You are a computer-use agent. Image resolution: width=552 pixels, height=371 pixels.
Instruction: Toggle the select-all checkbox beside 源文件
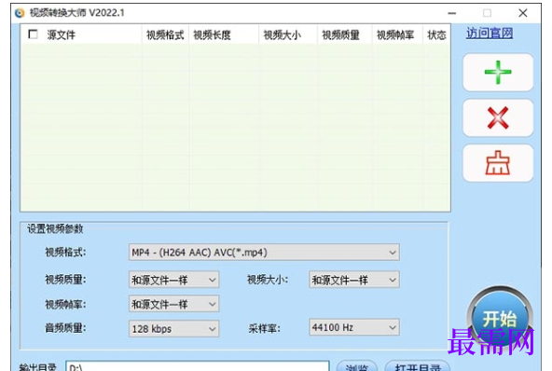33,34
